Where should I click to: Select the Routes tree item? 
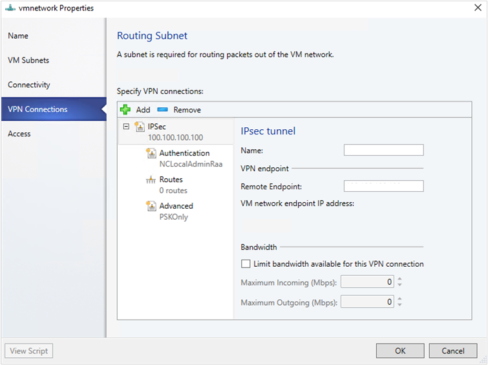(171, 180)
